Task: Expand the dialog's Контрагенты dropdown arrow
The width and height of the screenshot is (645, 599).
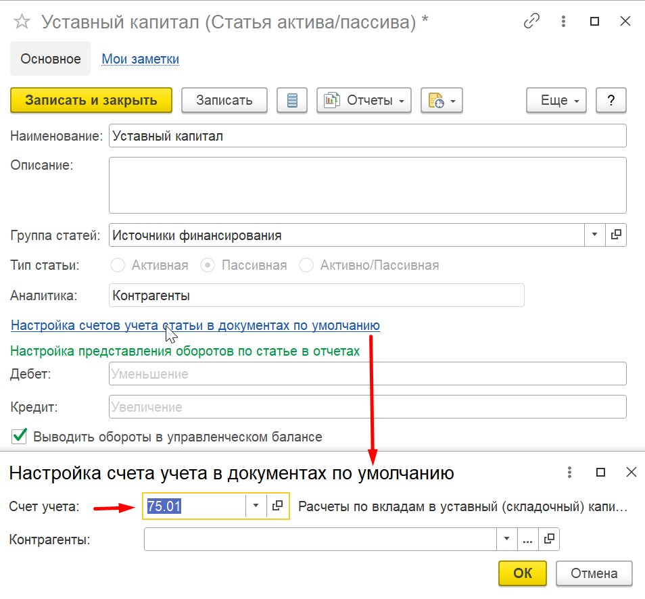Action: (507, 539)
